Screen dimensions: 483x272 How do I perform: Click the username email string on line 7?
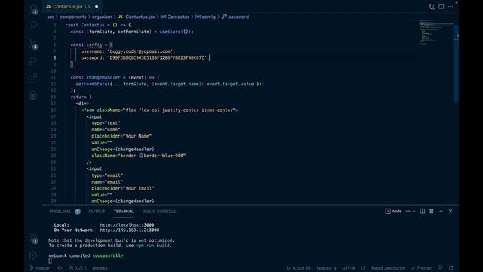(141, 51)
